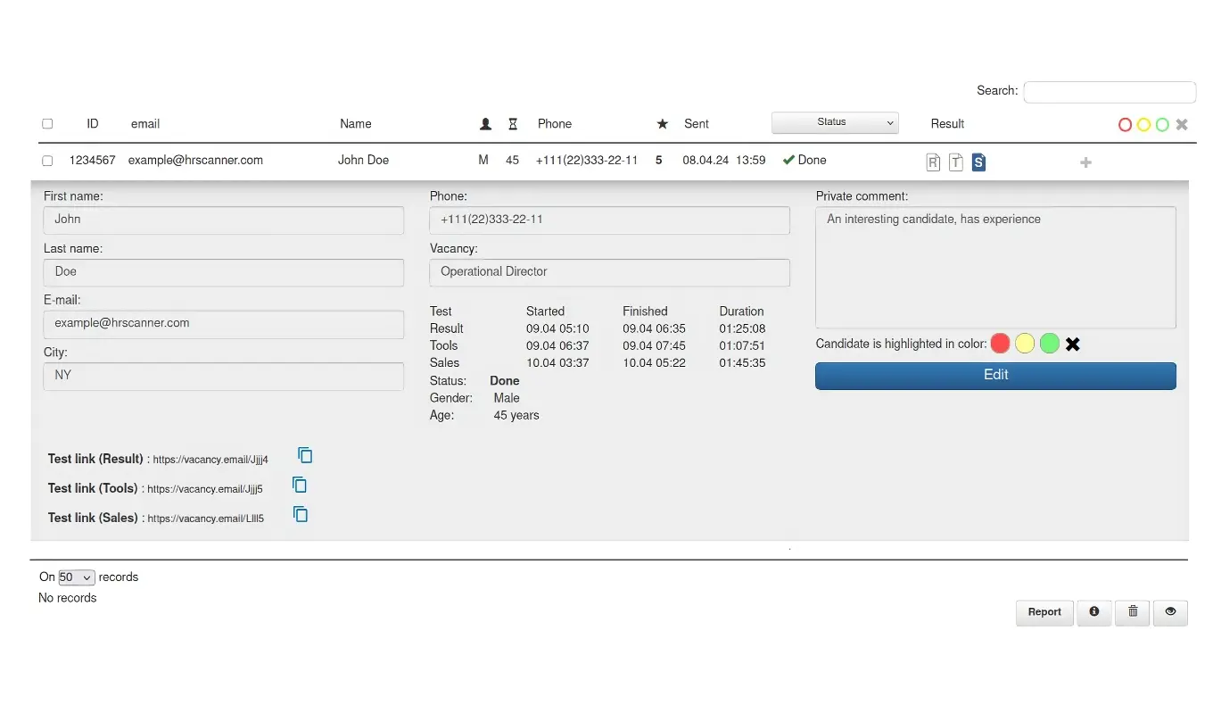1213x714 pixels.
Task: Copy the Test link (Result) URL
Action: (305, 455)
